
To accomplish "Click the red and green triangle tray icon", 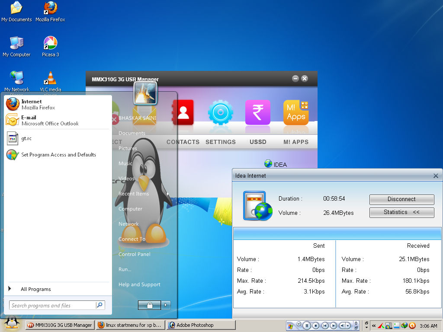I will click(x=381, y=326).
